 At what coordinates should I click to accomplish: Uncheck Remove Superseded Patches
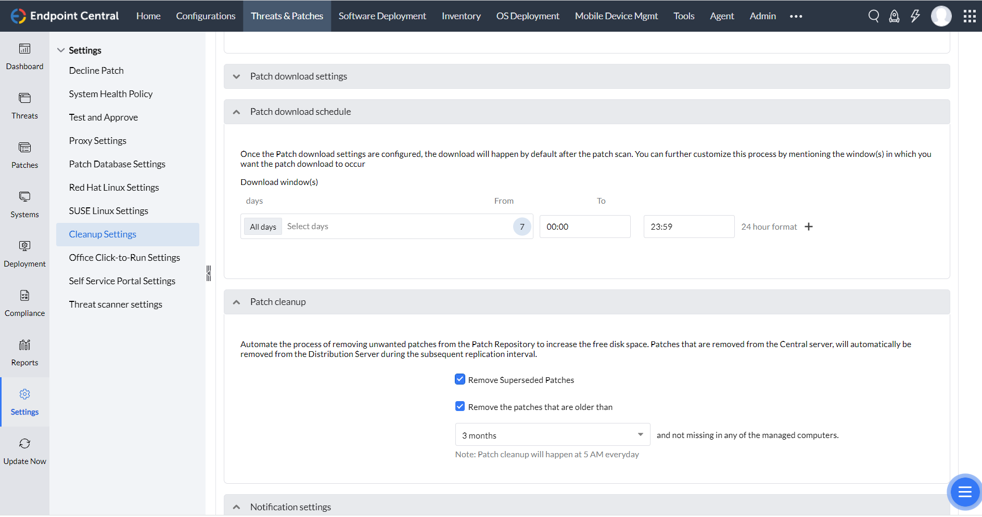pos(460,379)
